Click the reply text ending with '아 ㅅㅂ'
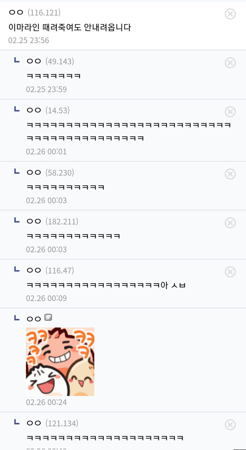This screenshot has height=450, width=246. [106, 285]
